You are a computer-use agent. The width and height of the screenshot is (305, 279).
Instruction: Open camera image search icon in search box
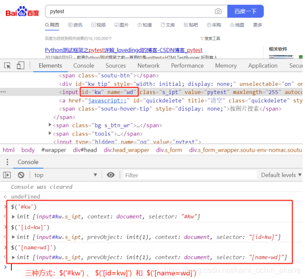[218, 11]
